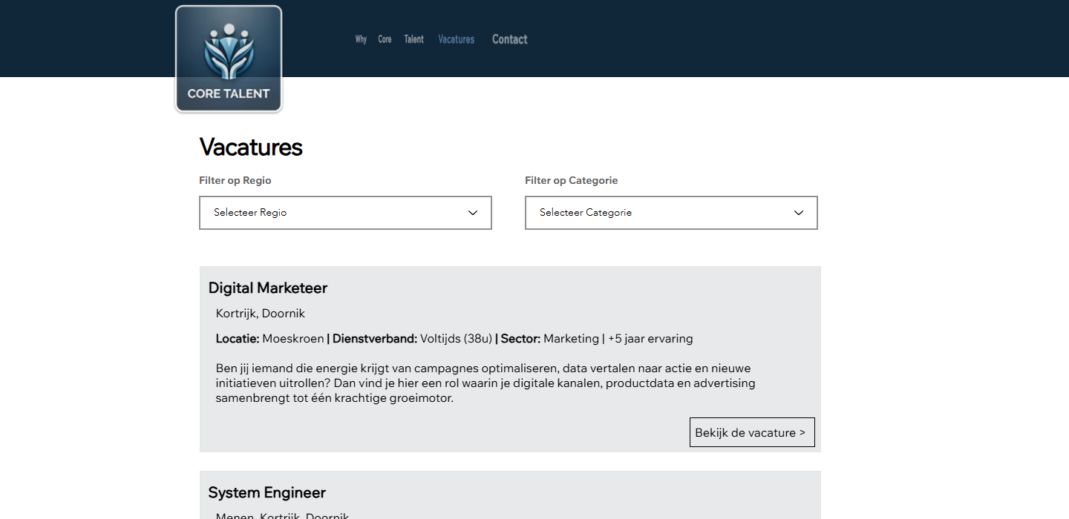Click the chevron of the Regio filter
The image size is (1069, 519).
pyautogui.click(x=473, y=213)
